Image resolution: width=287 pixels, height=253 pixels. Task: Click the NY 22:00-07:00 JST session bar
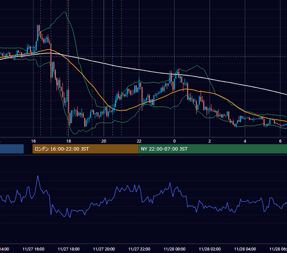pyautogui.click(x=212, y=149)
